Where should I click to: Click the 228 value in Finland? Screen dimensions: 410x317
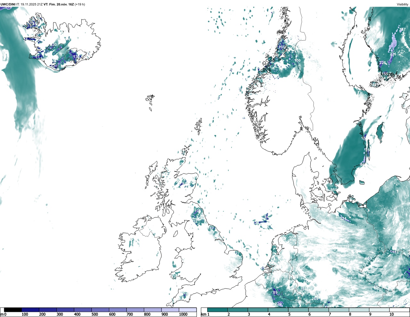pos(382,63)
